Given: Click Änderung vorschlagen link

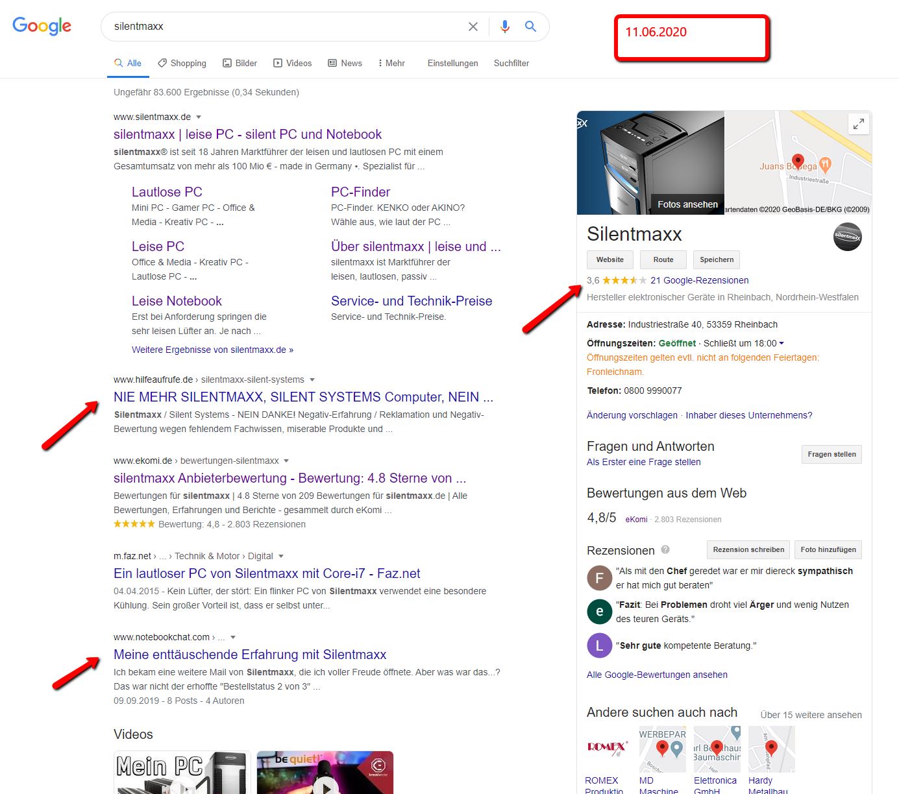Looking at the screenshot, I should click(632, 415).
